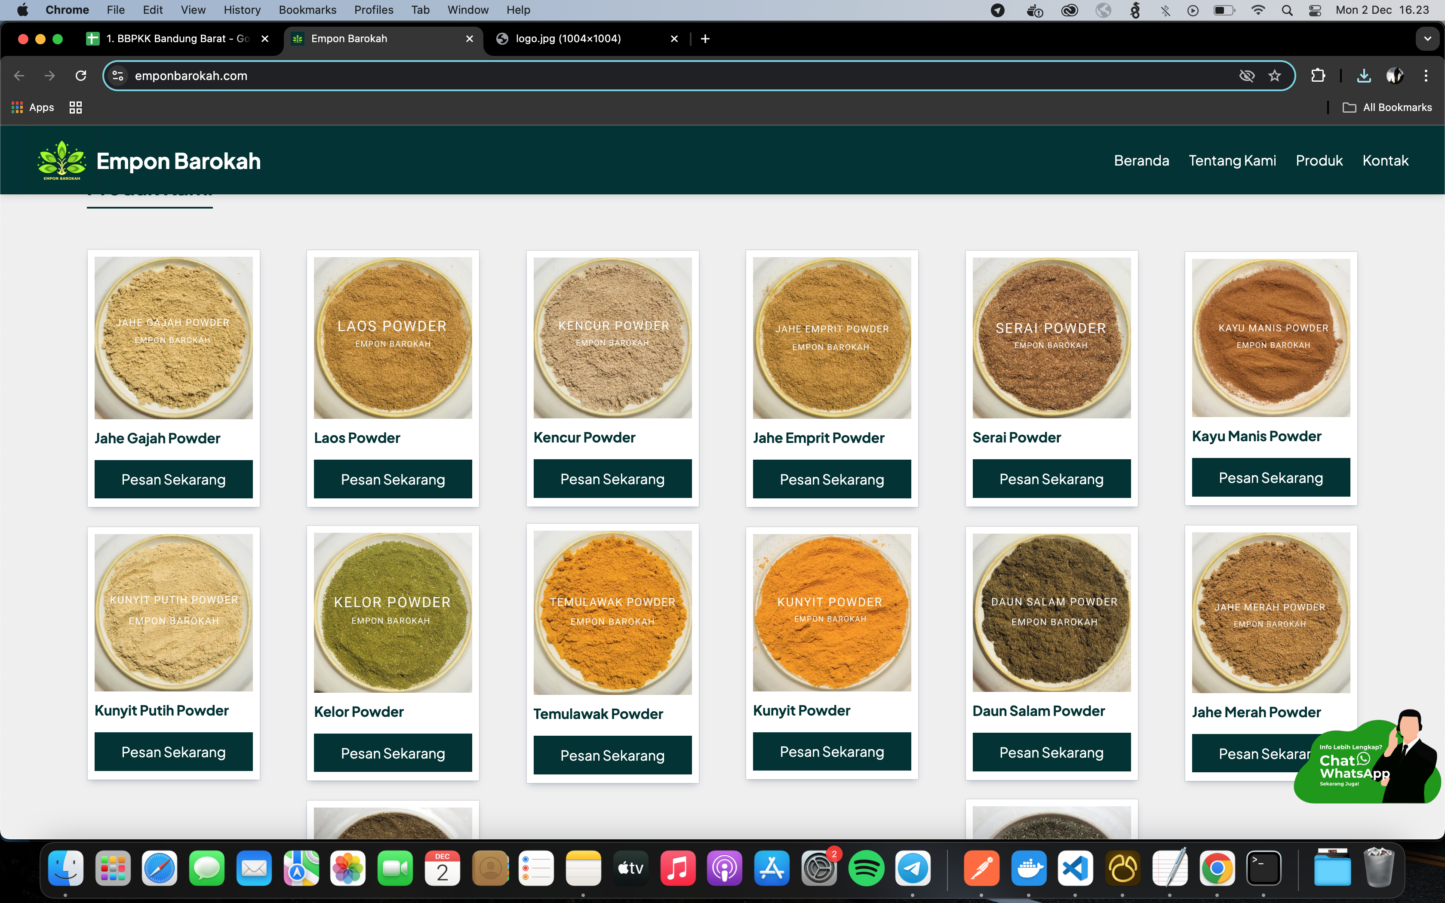Open the Chrome extensions puzzle icon
This screenshot has height=903, width=1445.
click(x=1318, y=76)
